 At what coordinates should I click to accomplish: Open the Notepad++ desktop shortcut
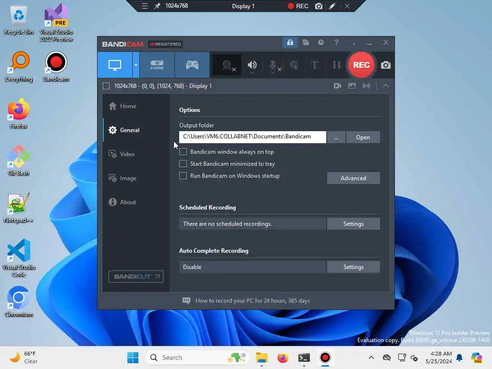pyautogui.click(x=19, y=208)
